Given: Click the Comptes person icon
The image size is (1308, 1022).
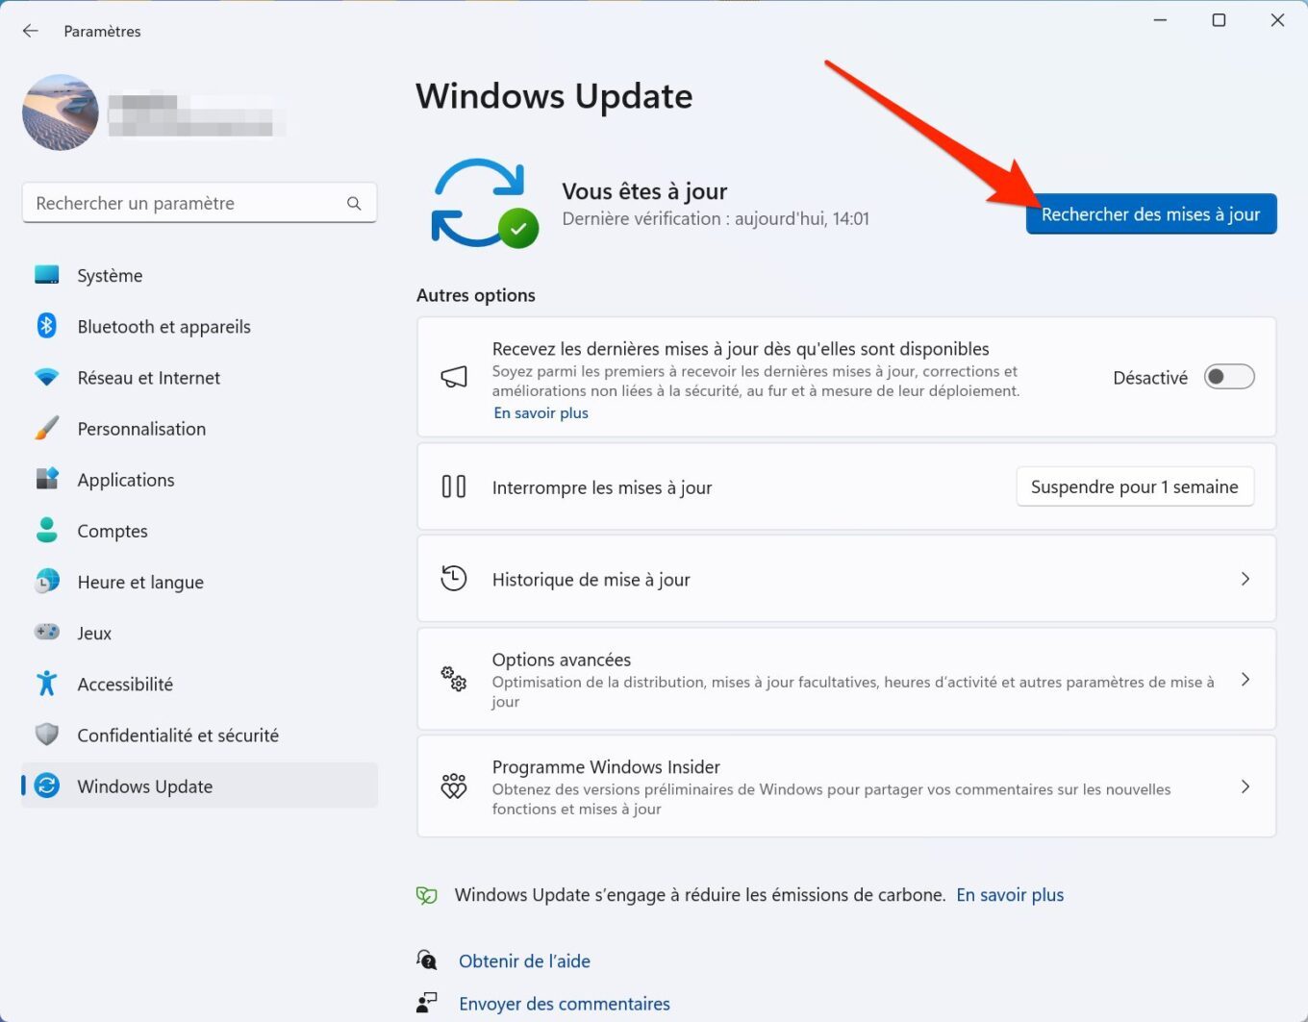Looking at the screenshot, I should coord(46,530).
